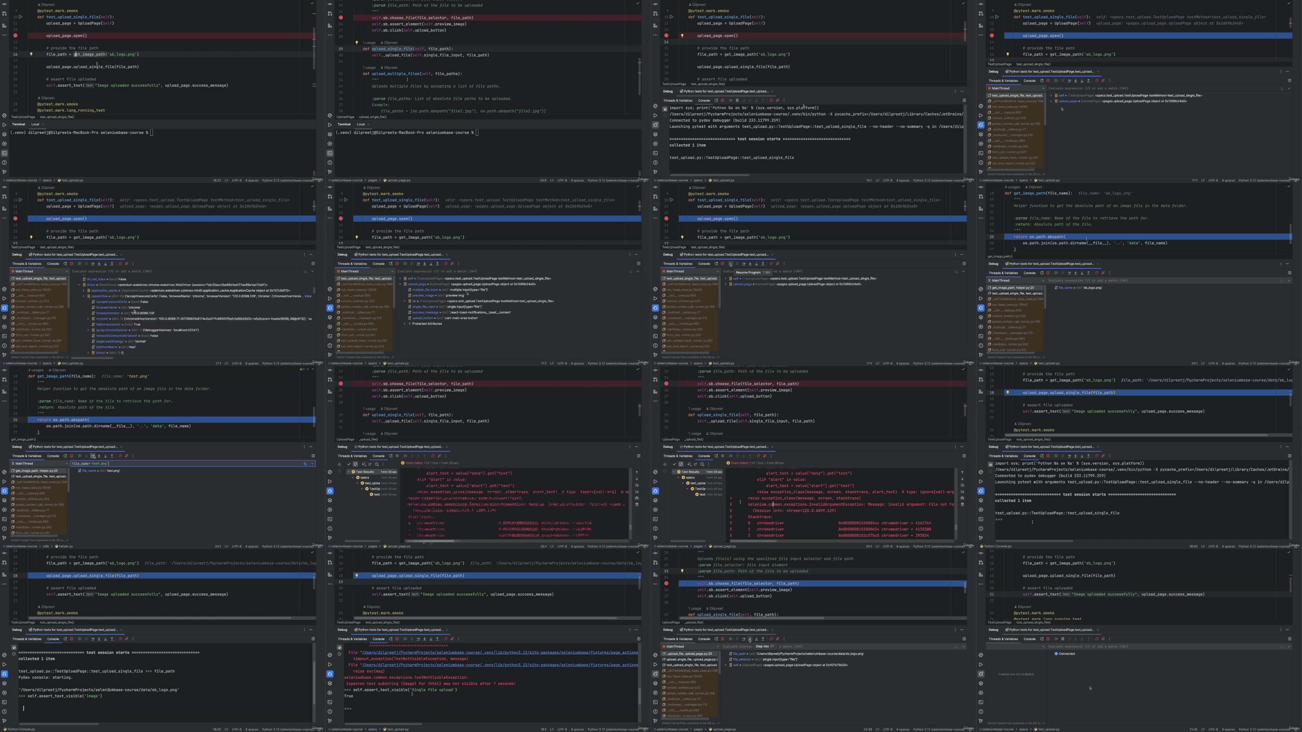The height and width of the screenshot is (732, 1302).
Task: Collapse Test Results root in InvalidArgumentException panel
Action: (x=674, y=472)
